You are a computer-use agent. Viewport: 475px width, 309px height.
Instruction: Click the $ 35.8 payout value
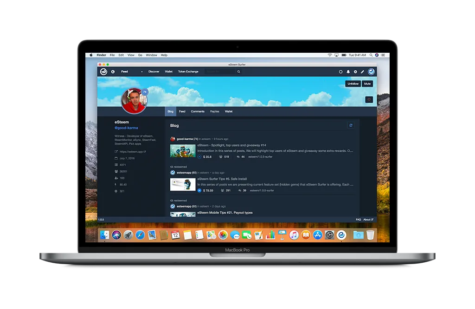click(x=207, y=157)
